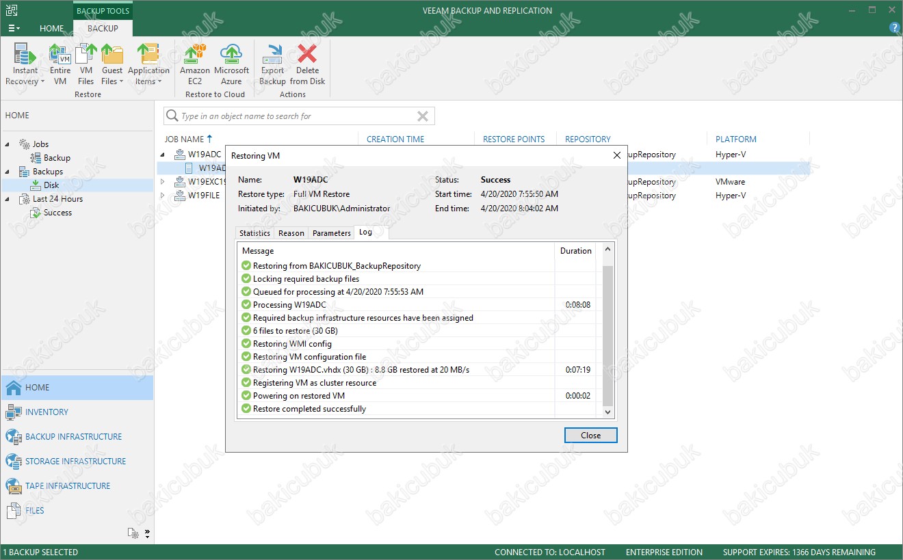The width and height of the screenshot is (903, 560).
Task: Click the log list scrollbar up arrow
Action: (608, 250)
